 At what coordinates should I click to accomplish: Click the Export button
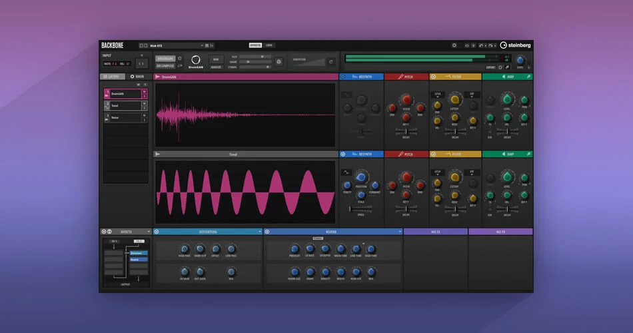pyautogui.click(x=490, y=67)
